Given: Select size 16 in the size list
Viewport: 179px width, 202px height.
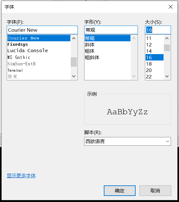Looking at the screenshot, I should [155, 57].
